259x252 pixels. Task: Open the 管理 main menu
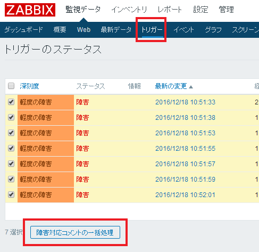pyautogui.click(x=226, y=10)
